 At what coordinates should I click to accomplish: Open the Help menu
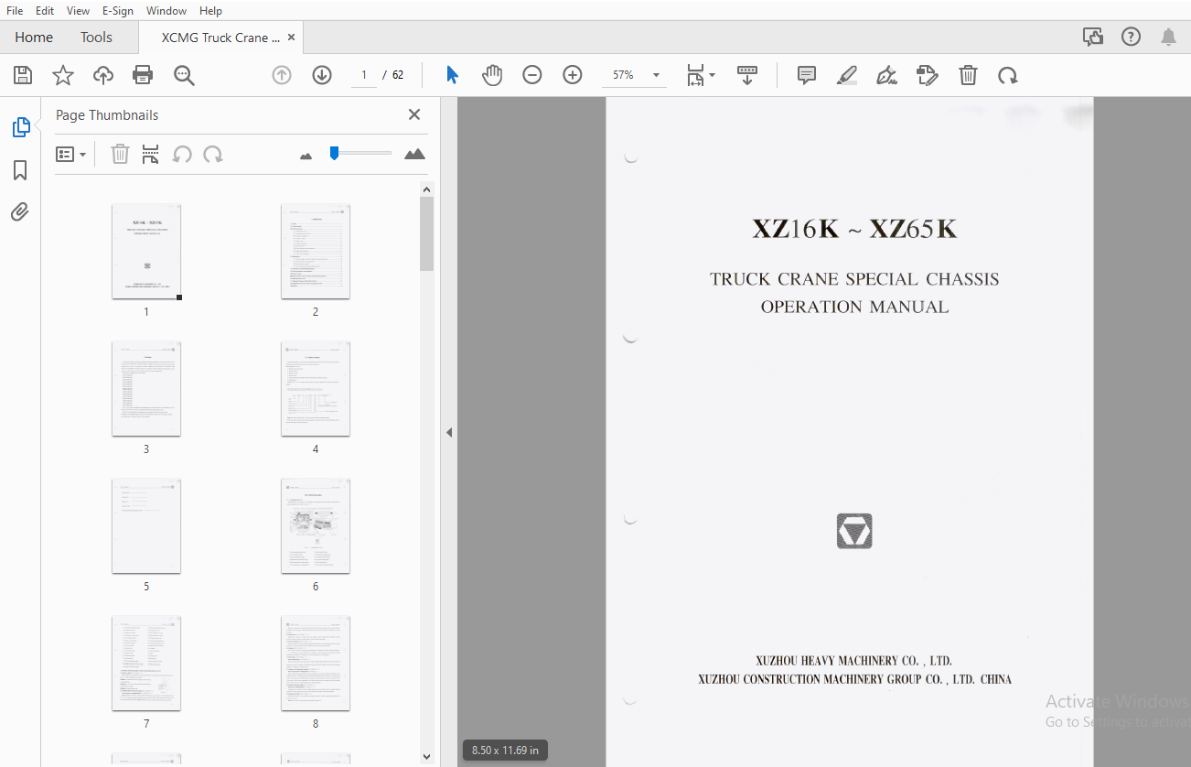click(210, 11)
